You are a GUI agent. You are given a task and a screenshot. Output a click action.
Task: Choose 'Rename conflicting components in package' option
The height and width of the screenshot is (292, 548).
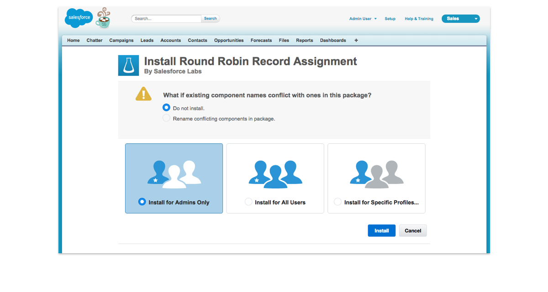pyautogui.click(x=167, y=119)
